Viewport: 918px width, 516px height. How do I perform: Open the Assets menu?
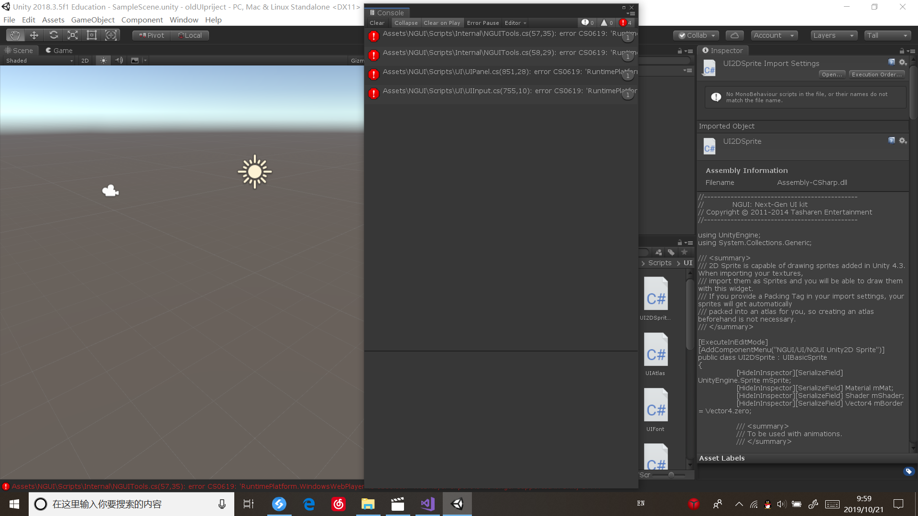pyautogui.click(x=53, y=20)
